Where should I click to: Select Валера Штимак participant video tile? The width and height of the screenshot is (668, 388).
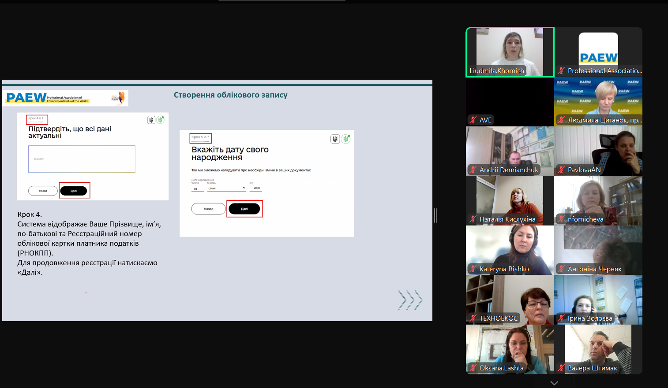click(598, 349)
